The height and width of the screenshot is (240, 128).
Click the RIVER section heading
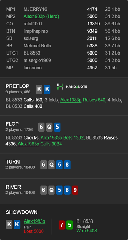click(13, 187)
